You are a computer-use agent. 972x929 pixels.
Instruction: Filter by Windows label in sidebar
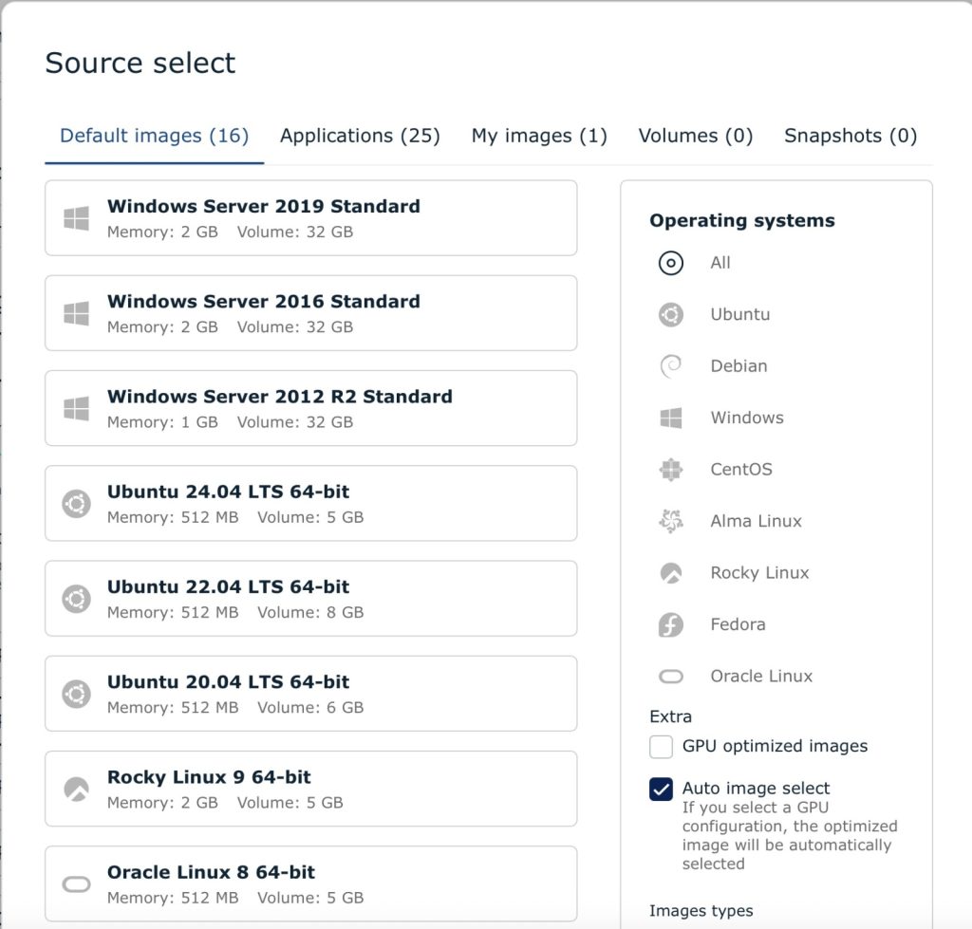(747, 418)
